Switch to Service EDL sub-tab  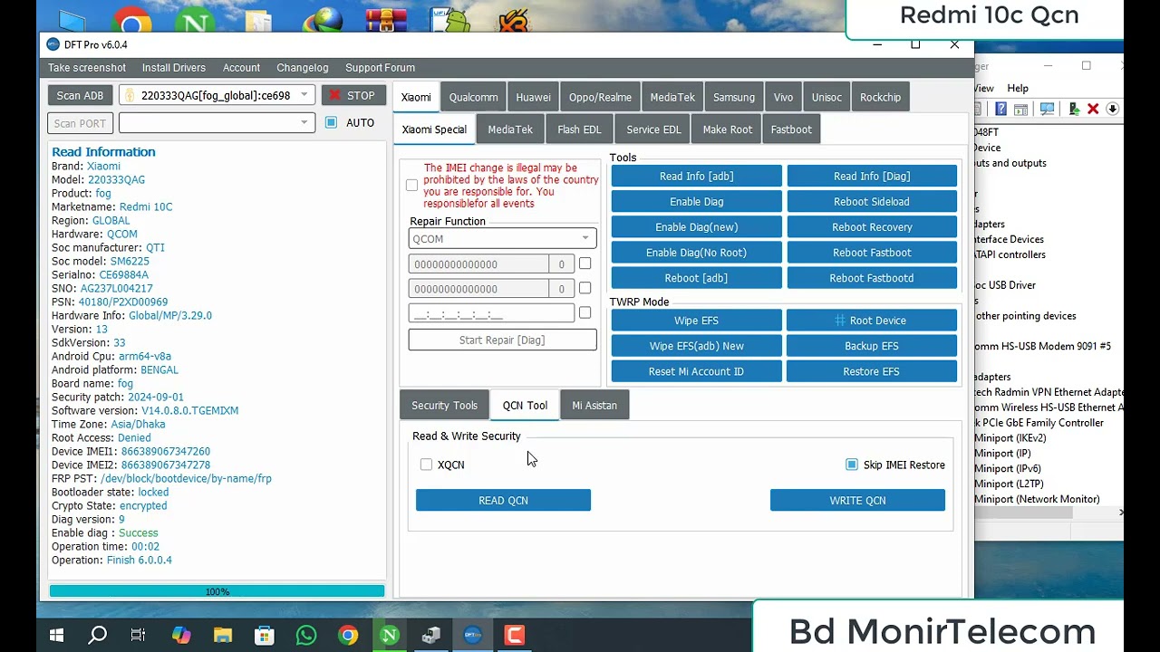pos(653,129)
